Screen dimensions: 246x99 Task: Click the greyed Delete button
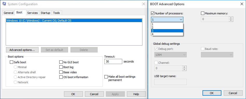[84, 50]
